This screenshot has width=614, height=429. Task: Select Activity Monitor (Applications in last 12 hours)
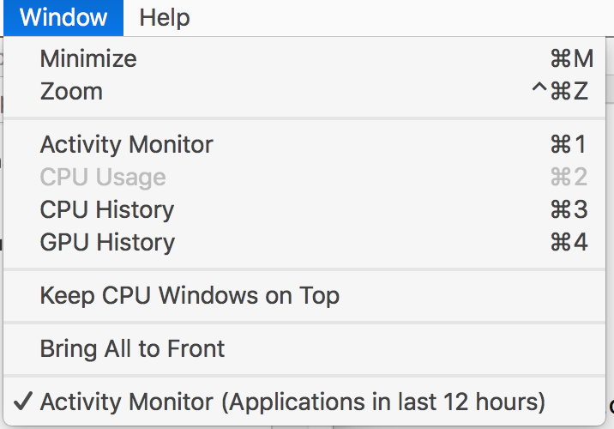(292, 402)
